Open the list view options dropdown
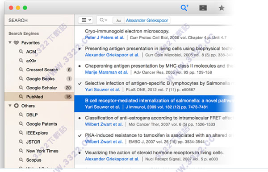 click(x=85, y=20)
